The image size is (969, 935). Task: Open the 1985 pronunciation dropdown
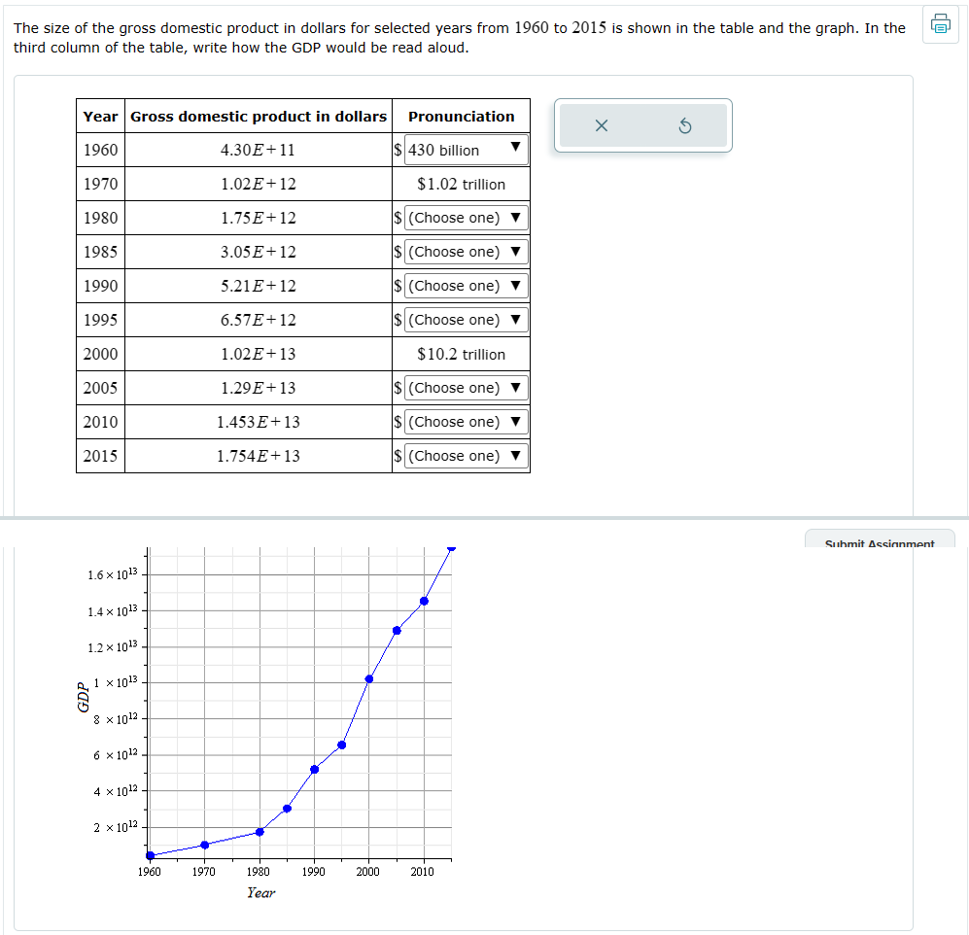point(467,252)
